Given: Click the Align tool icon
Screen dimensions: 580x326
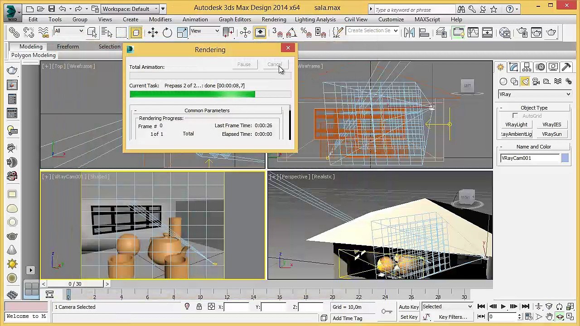Looking at the screenshot, I should 424,32.
